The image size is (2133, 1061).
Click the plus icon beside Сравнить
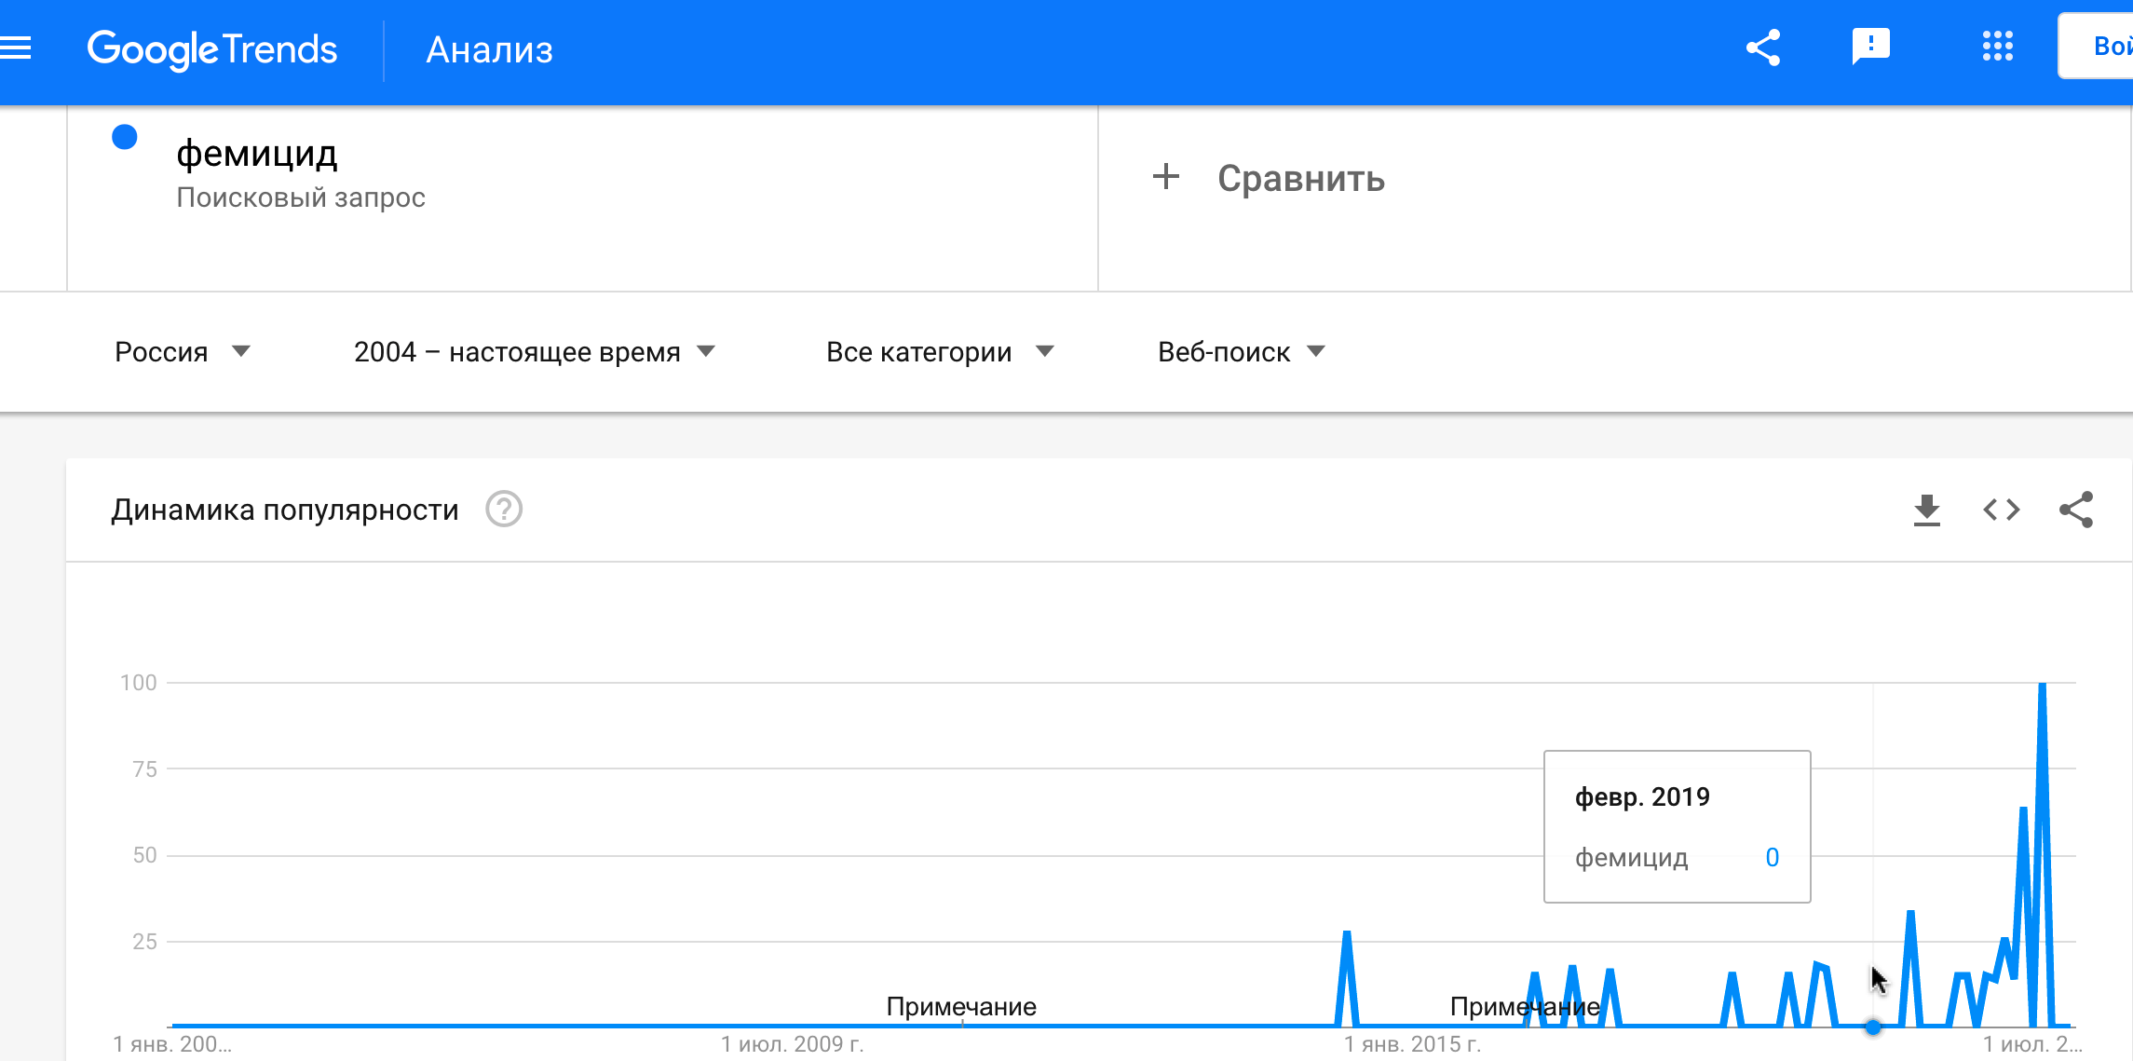pyautogui.click(x=1165, y=177)
